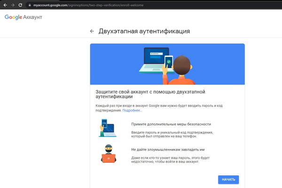
Task: Click the НАЧАТЬ button
Action: tap(228, 180)
